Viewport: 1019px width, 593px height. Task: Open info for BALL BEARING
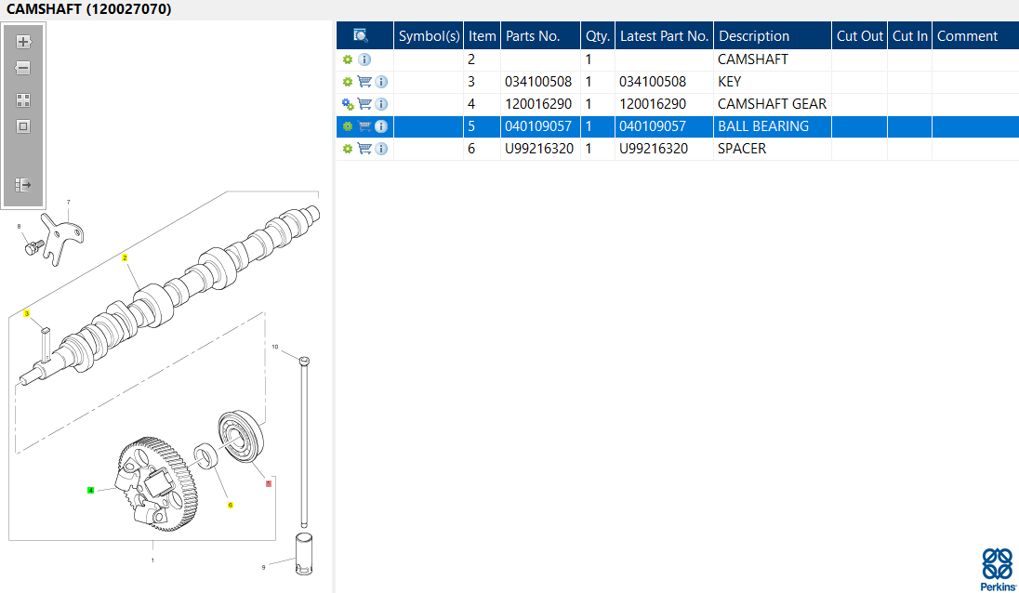coord(381,126)
